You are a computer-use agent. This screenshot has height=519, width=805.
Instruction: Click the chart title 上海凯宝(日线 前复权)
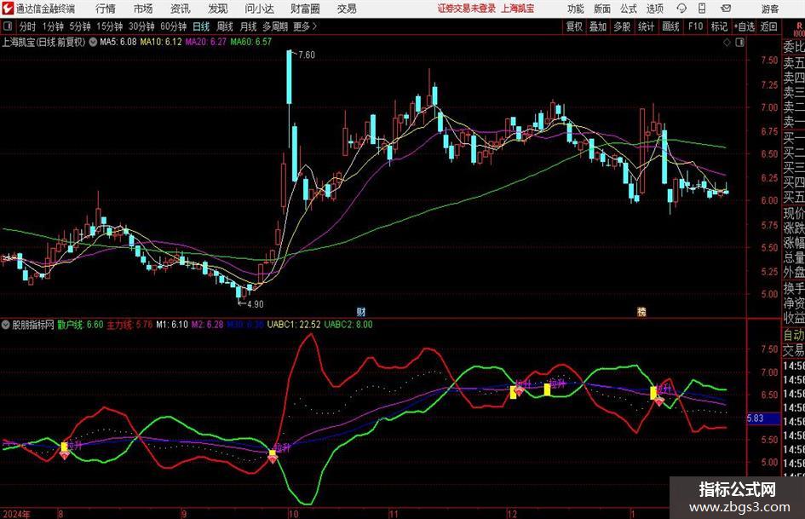coord(43,42)
